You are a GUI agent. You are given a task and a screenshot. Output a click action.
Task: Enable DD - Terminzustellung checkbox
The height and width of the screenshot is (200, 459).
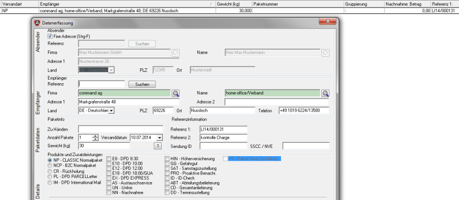(167, 193)
